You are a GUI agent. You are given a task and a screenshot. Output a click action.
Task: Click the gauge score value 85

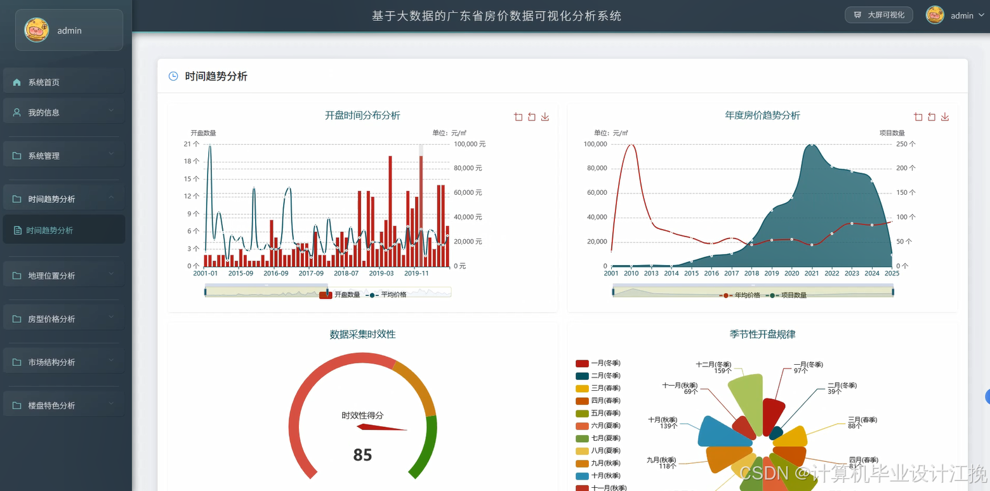click(x=362, y=455)
